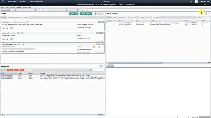This screenshot has height=118, width=211.
Task: Toggle the Finished task filter
Action: pyautogui.click(x=25, y=17)
